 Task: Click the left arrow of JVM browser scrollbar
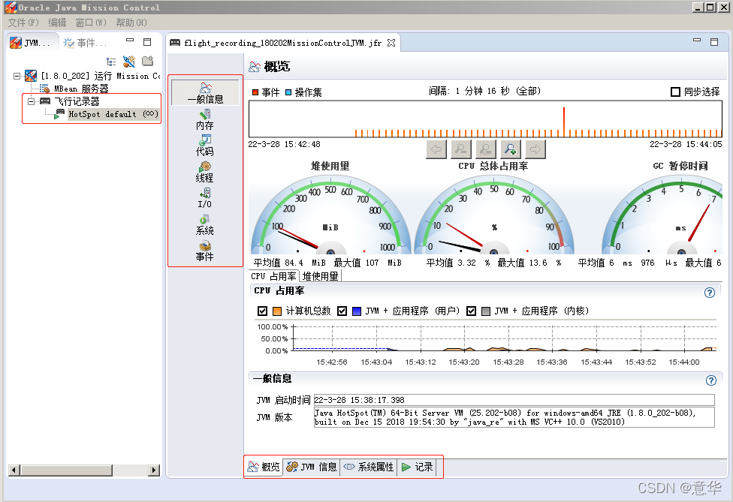14,470
